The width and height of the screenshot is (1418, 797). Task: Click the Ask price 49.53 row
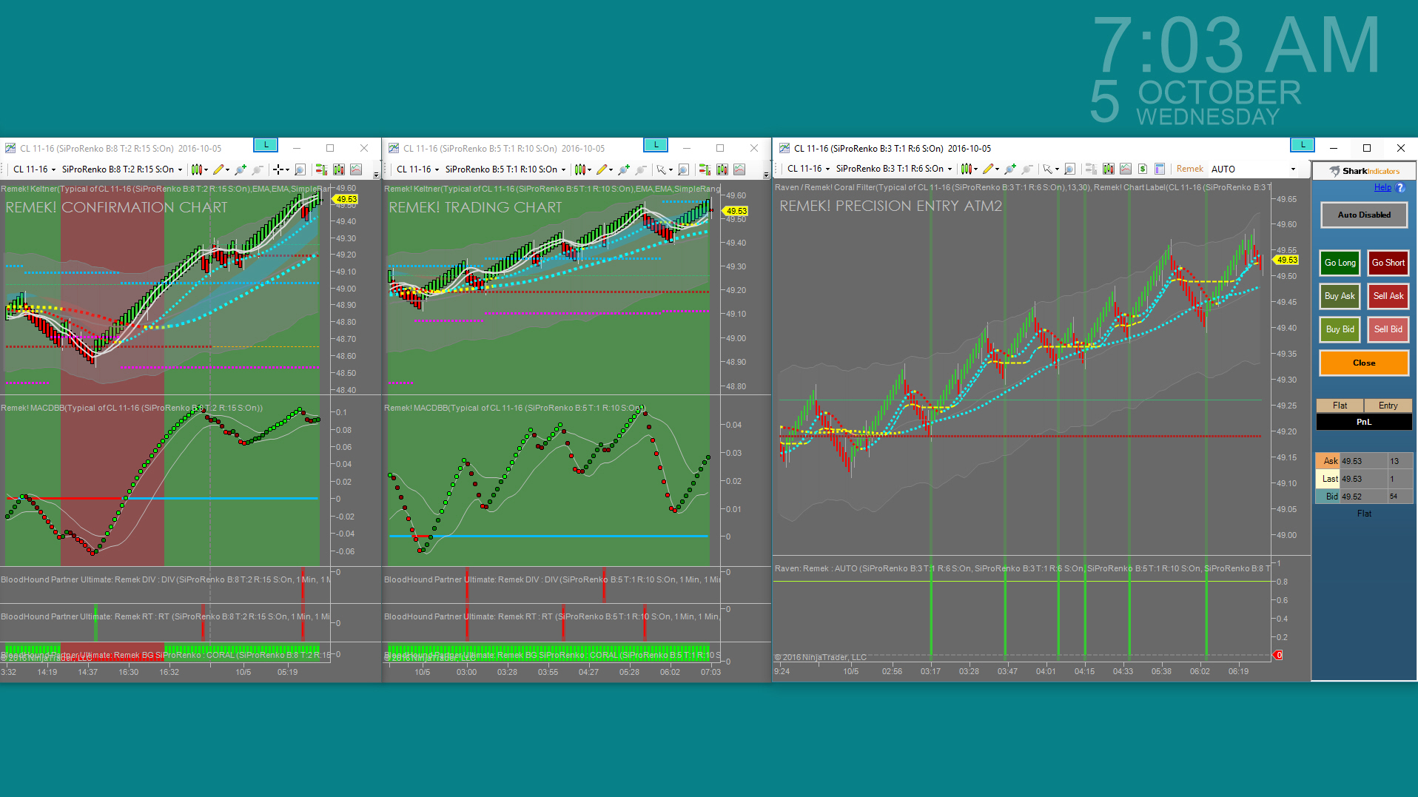click(x=1364, y=461)
